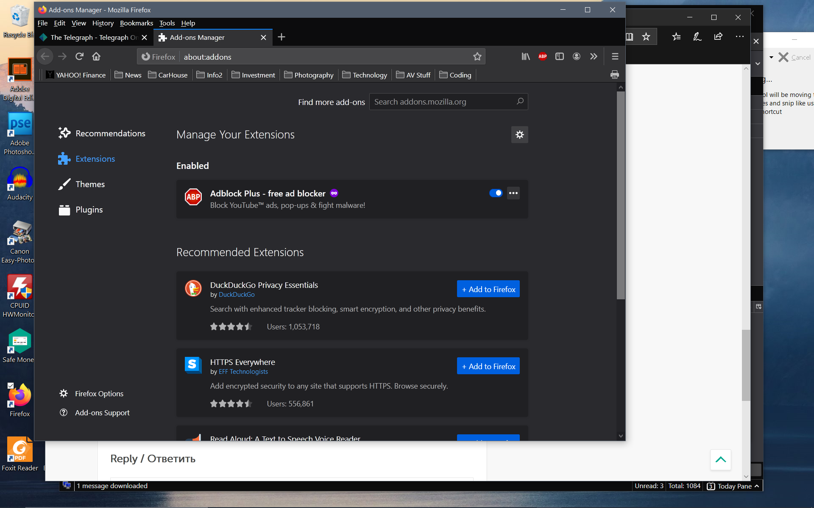Show sidebars via the toolbar icon
This screenshot has width=814, height=508.
click(x=559, y=56)
